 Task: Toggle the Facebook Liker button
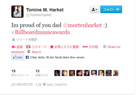click(18, 57)
